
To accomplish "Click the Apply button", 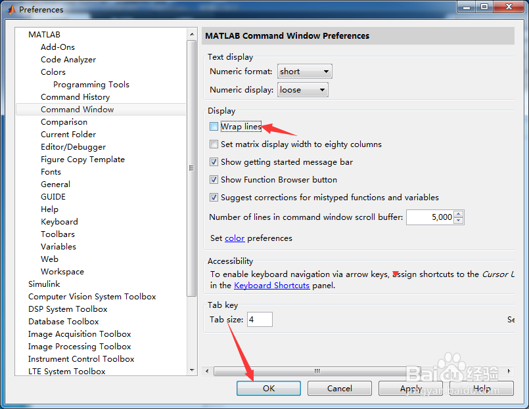I will (411, 389).
